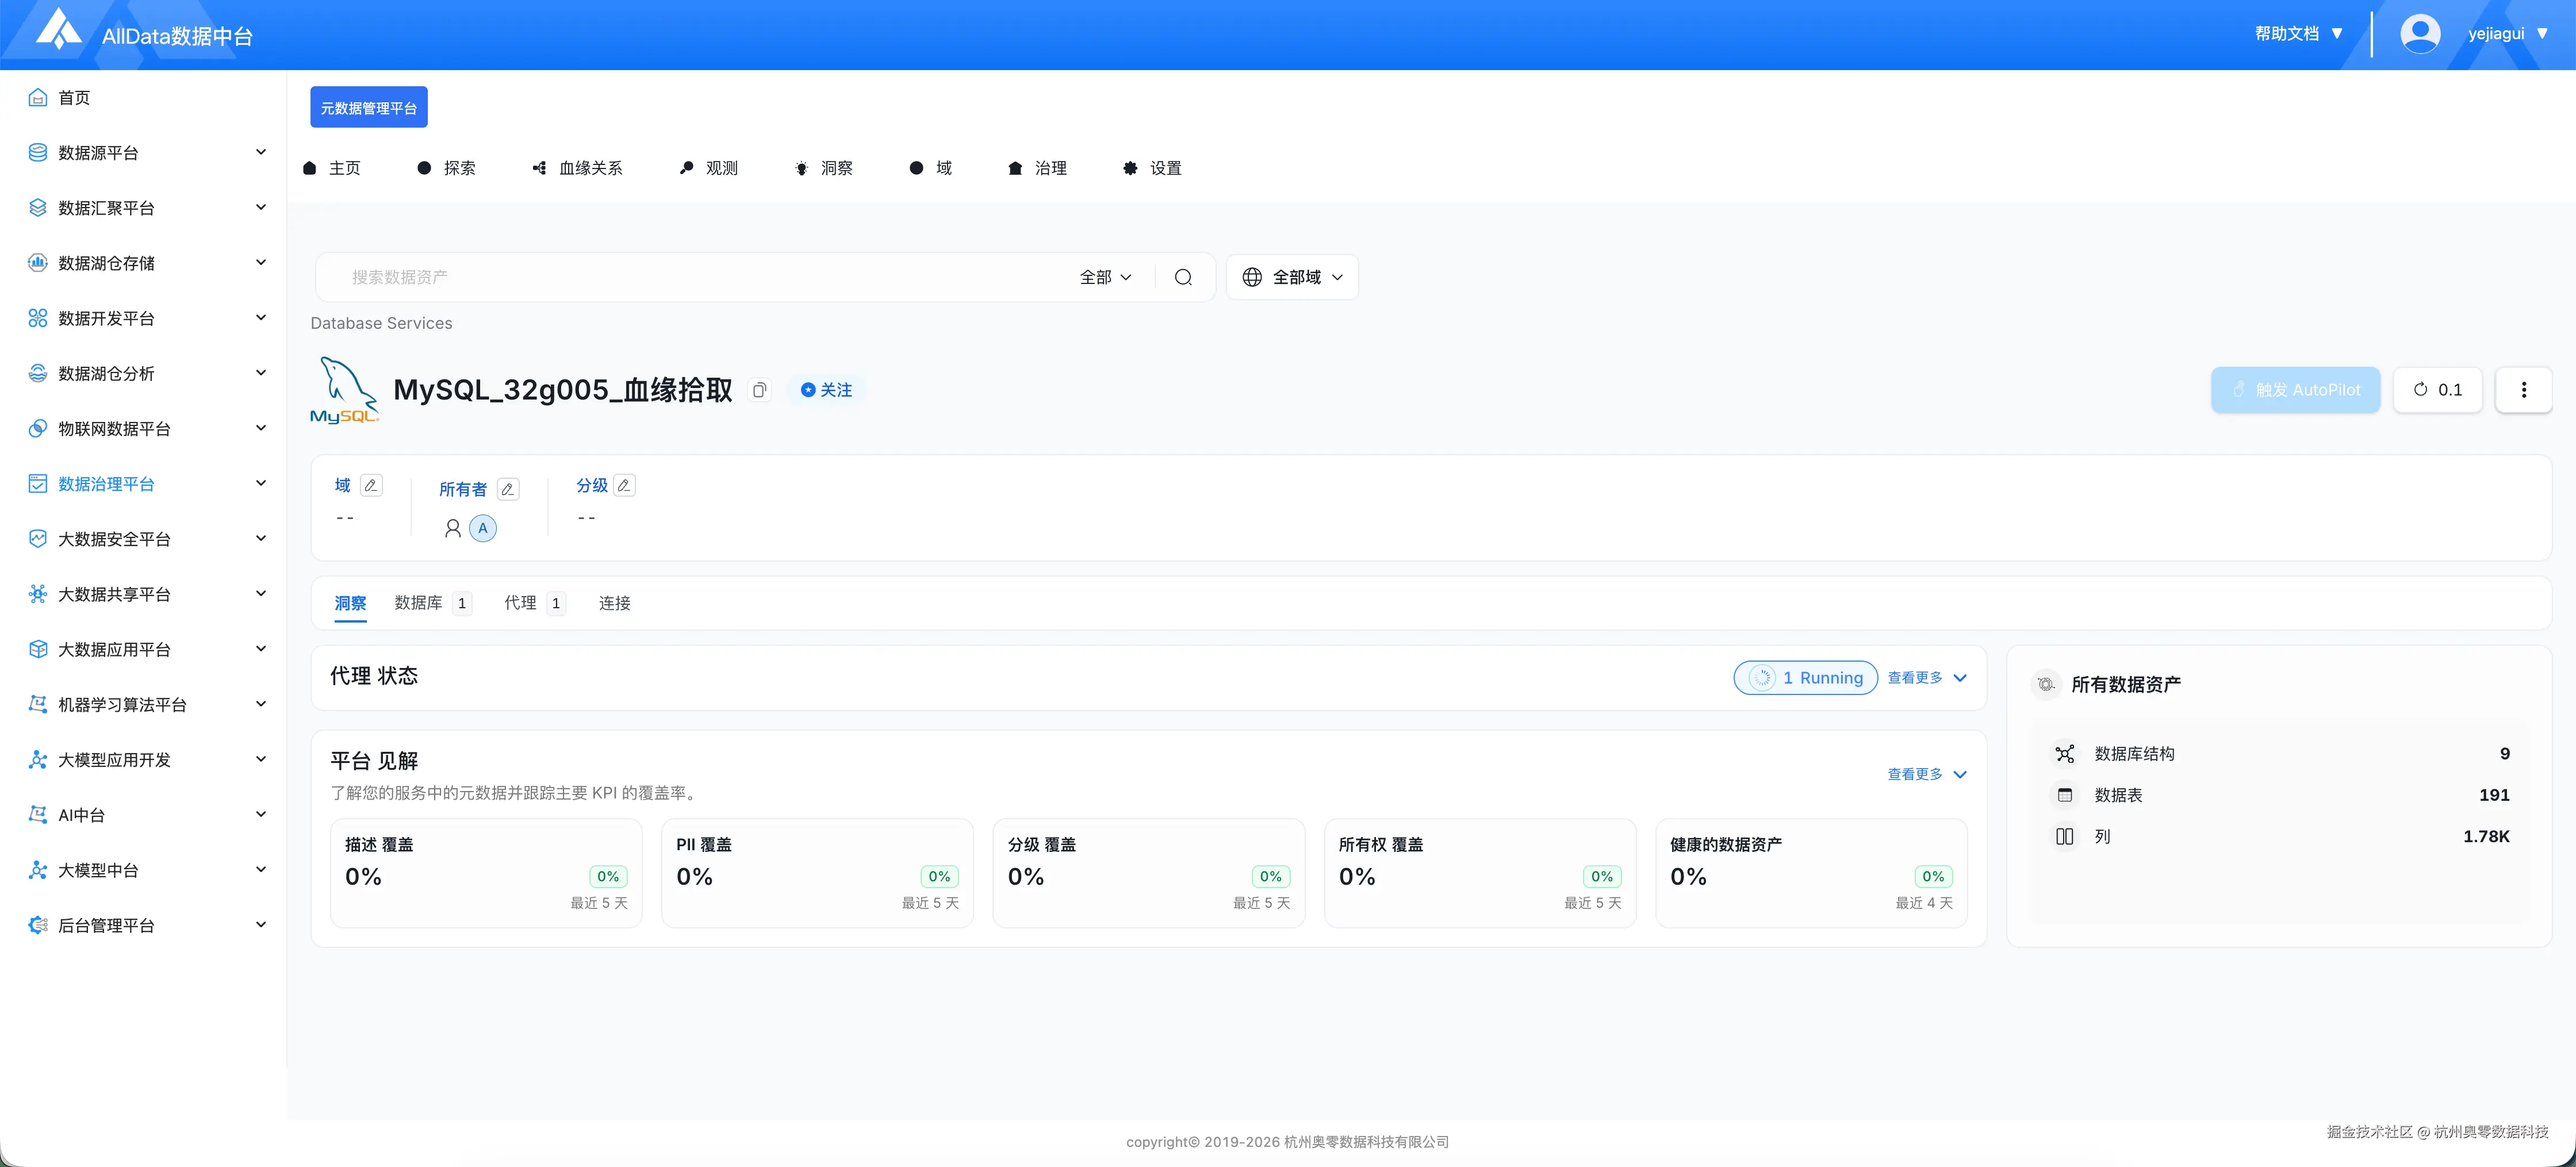Open the user avatar icon
Image resolution: width=2576 pixels, height=1167 pixels.
(2420, 33)
